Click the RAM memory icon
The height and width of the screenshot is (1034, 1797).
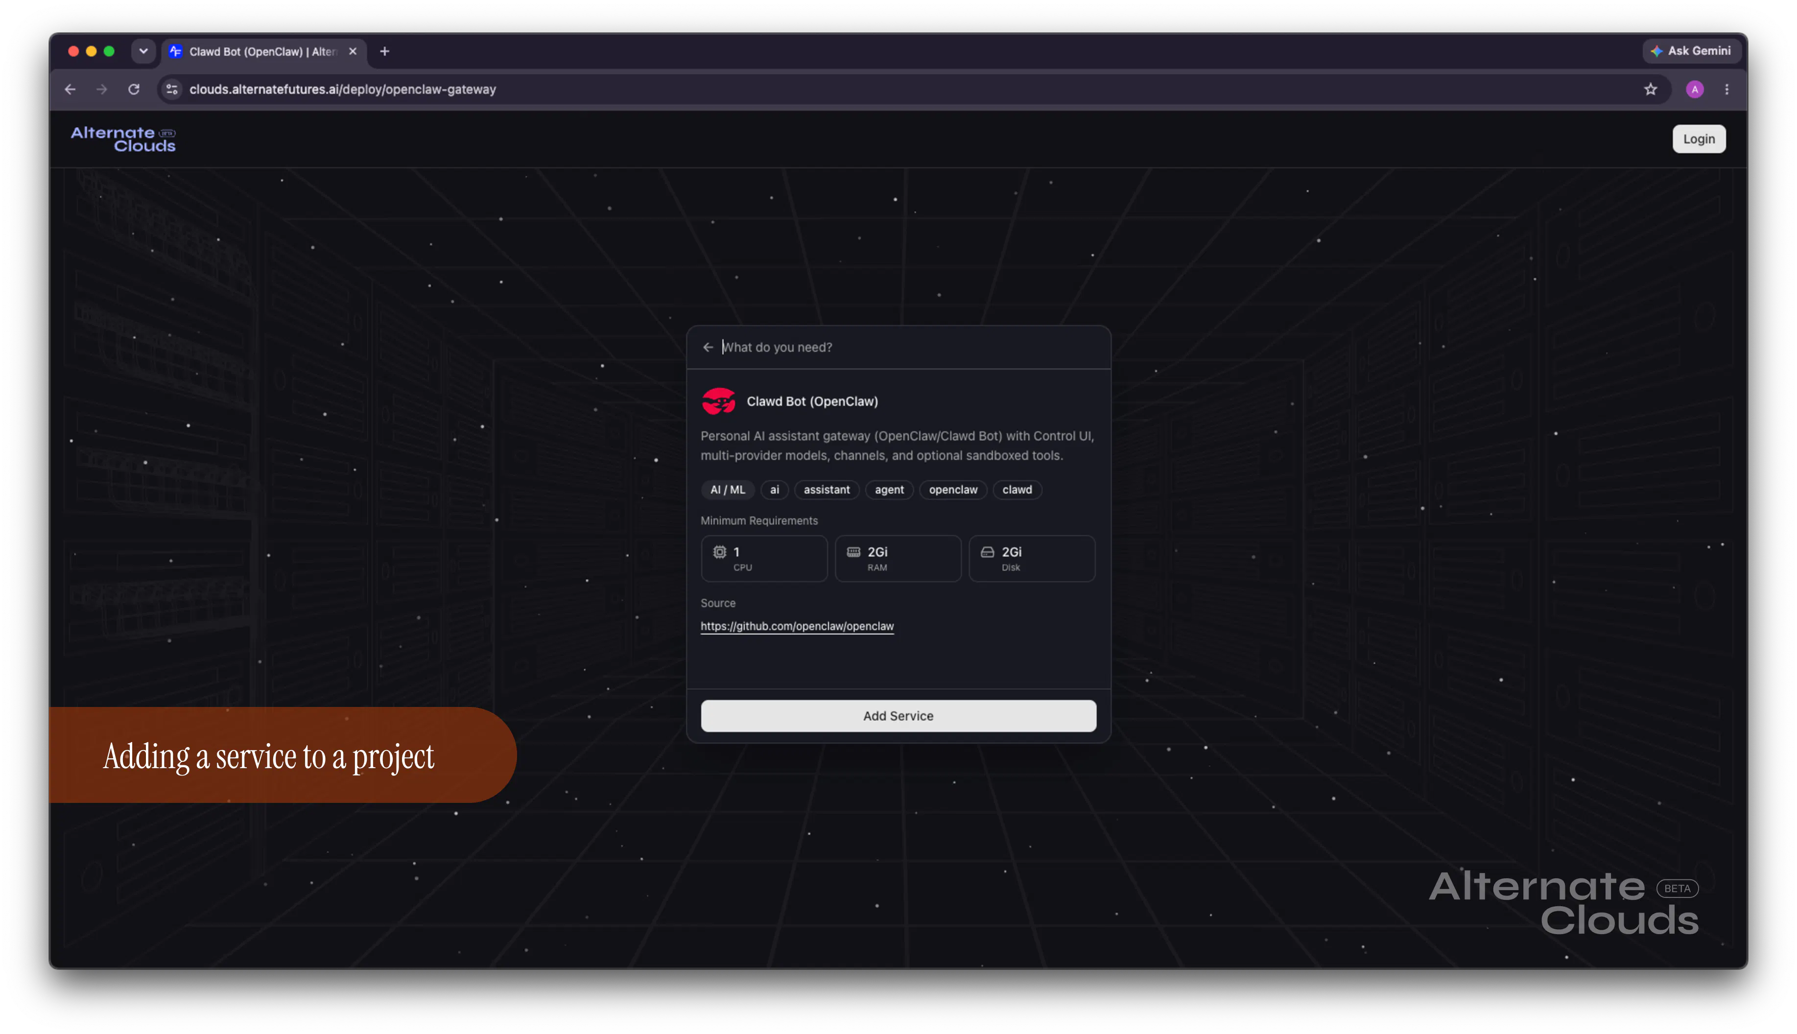pyautogui.click(x=853, y=552)
